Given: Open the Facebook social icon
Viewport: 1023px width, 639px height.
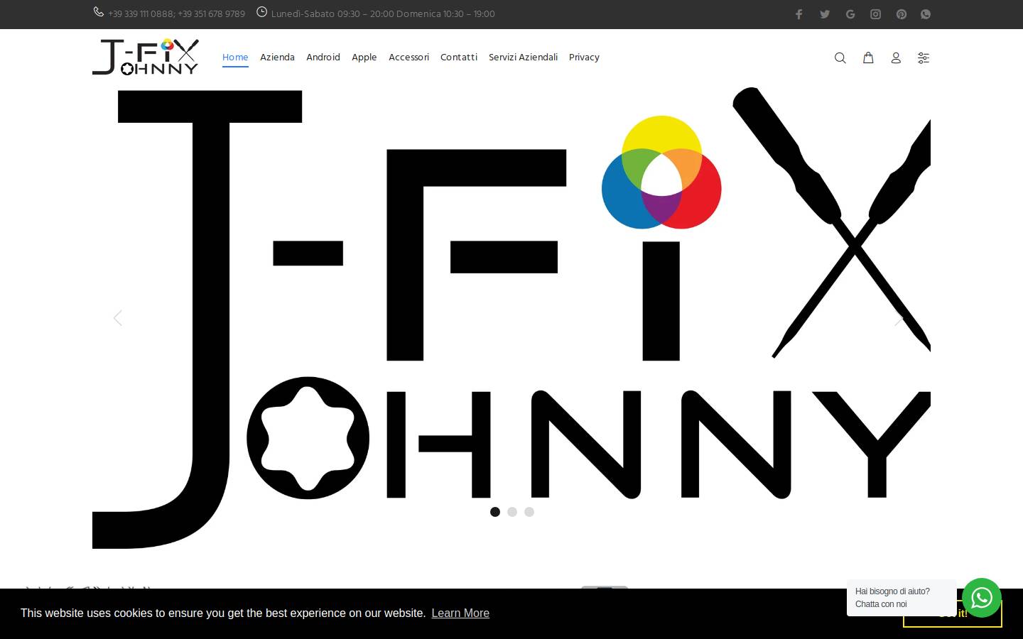Looking at the screenshot, I should coord(799,14).
